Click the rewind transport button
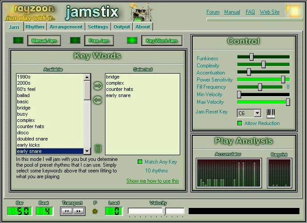 (x=67, y=211)
